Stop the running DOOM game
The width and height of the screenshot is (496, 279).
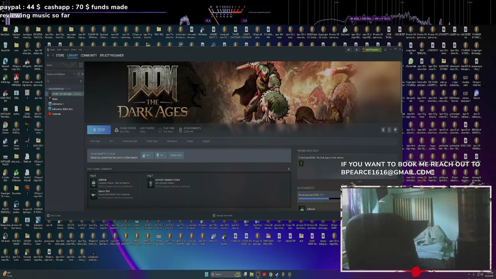[x=99, y=130]
